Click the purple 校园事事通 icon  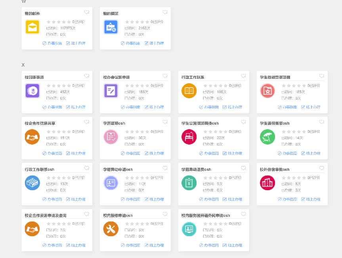coord(32,91)
